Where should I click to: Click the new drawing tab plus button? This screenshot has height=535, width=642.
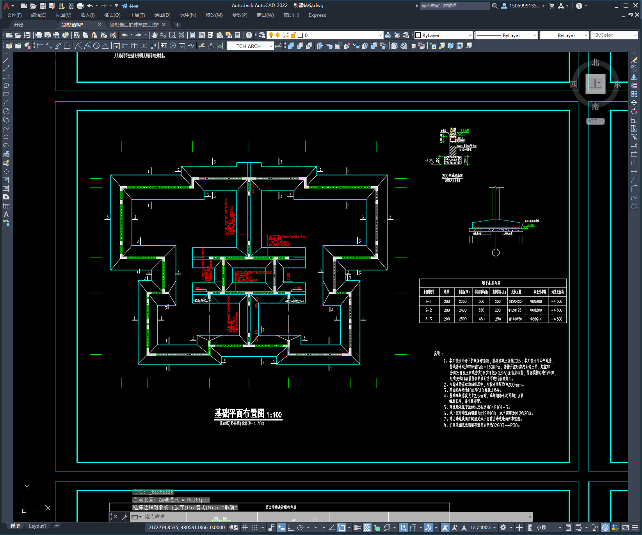click(178, 25)
